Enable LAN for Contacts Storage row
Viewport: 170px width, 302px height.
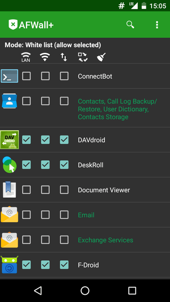tap(26, 101)
